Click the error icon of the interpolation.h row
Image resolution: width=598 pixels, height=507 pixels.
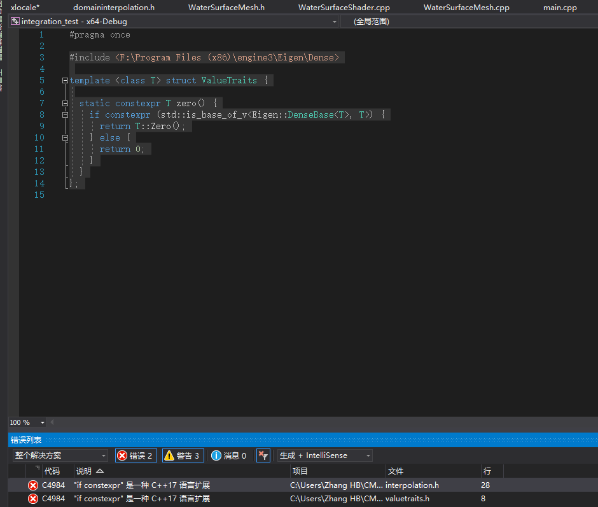tap(33, 485)
